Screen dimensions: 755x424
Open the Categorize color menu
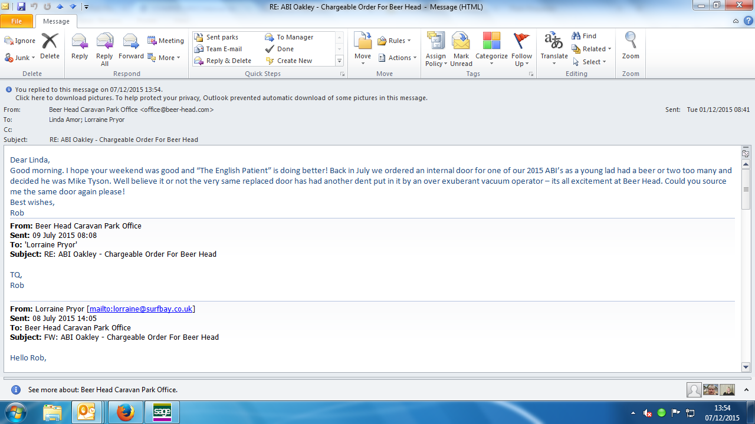(491, 49)
